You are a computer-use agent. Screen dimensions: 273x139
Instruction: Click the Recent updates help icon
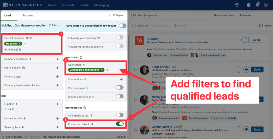tap(85, 108)
